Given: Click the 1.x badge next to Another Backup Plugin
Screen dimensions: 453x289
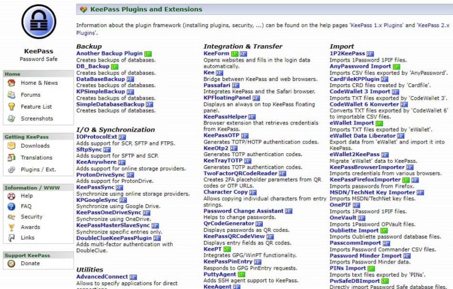Looking at the screenshot, I should tap(148, 54).
